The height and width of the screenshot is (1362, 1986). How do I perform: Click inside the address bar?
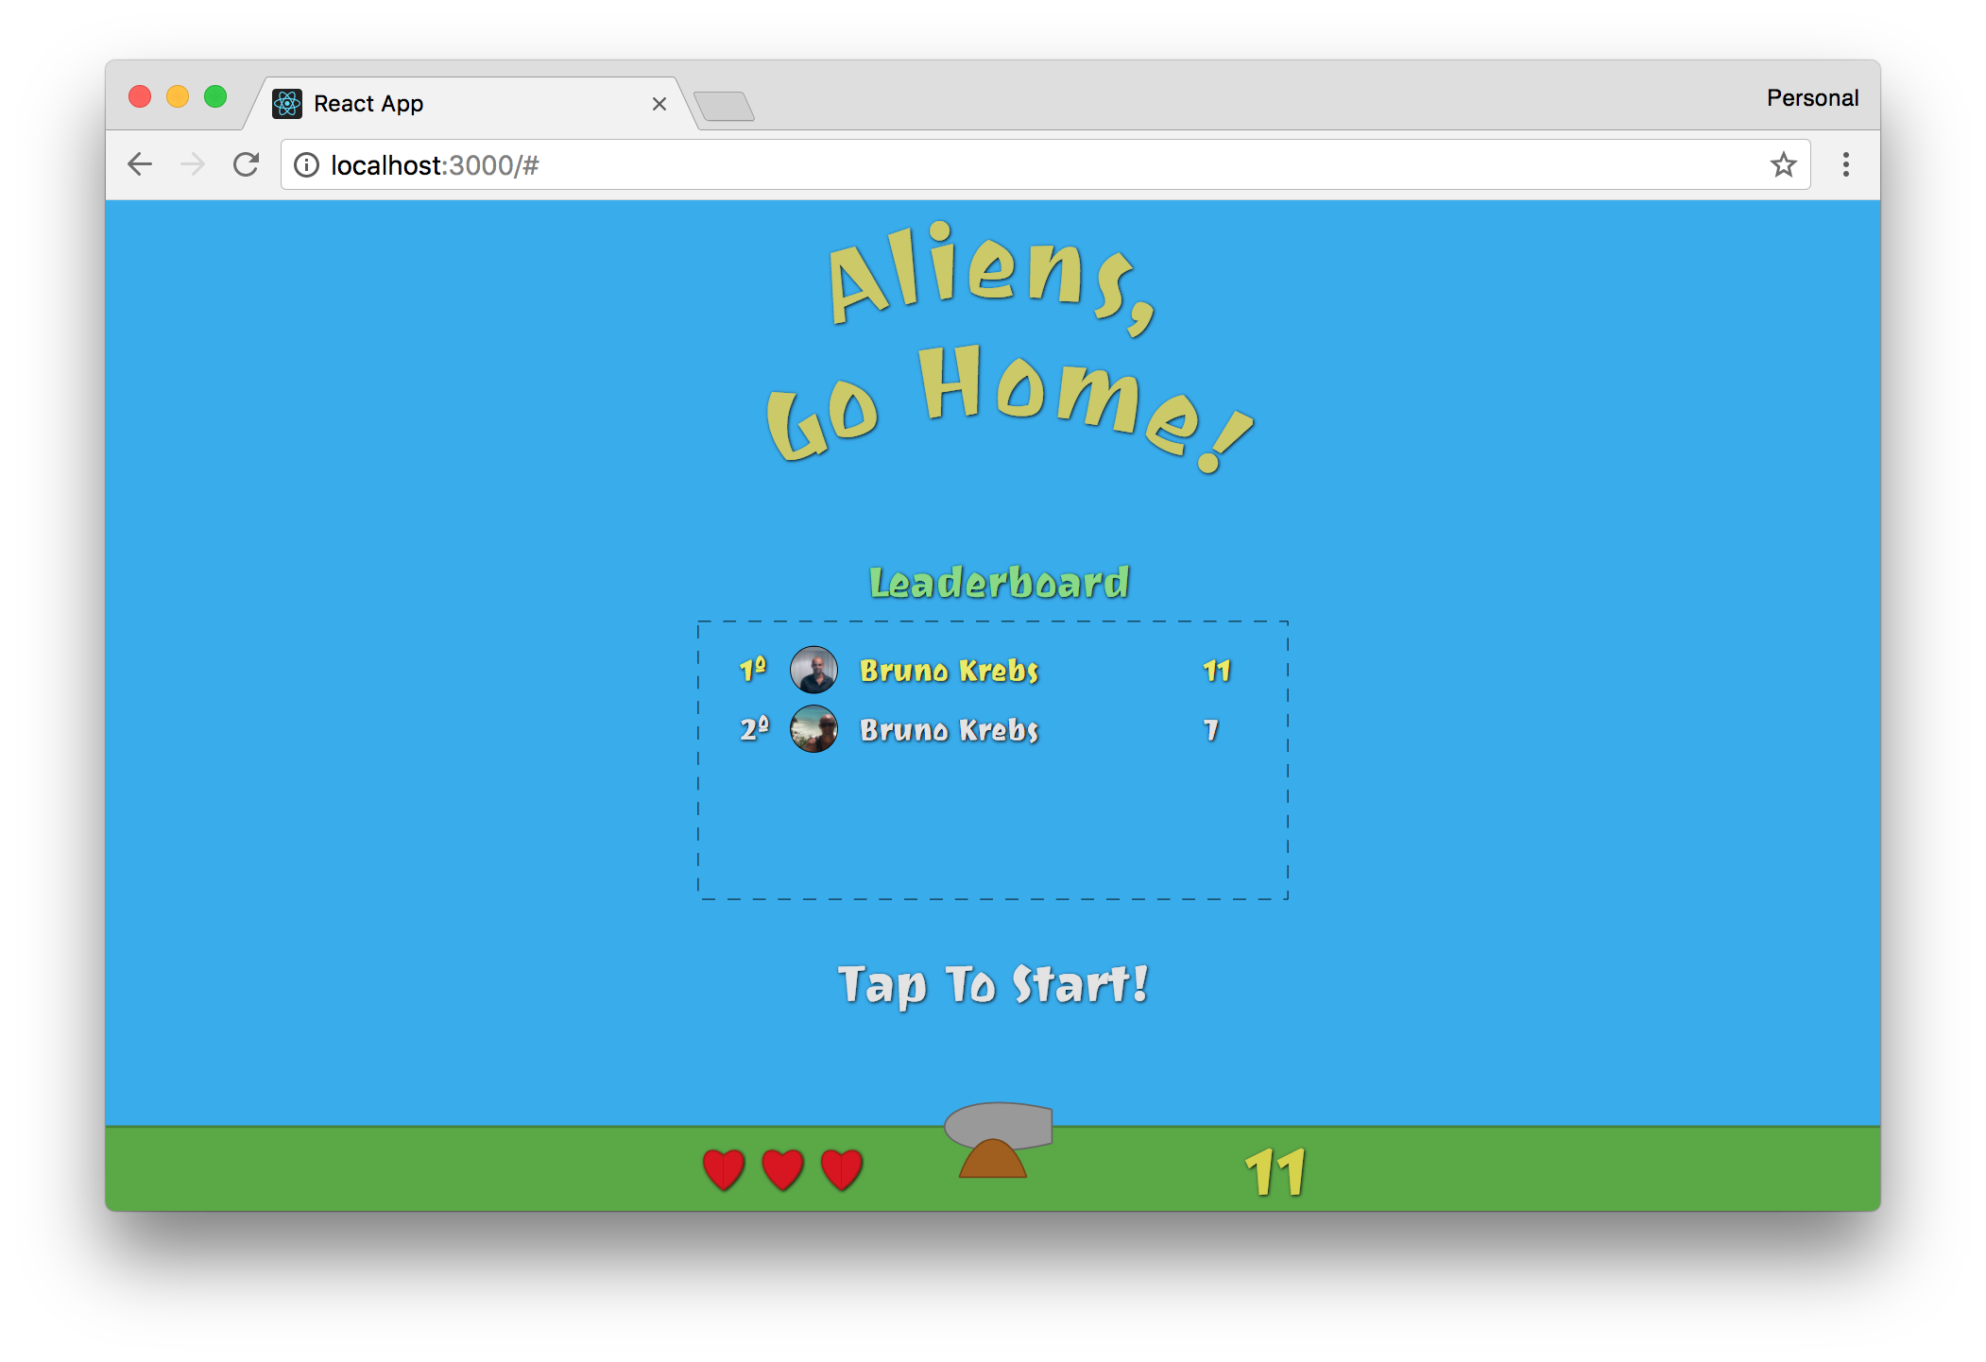pyautogui.click(x=661, y=164)
